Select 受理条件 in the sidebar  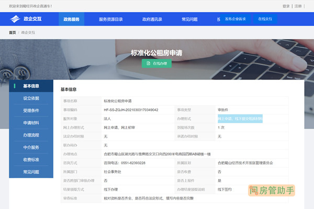(31, 111)
